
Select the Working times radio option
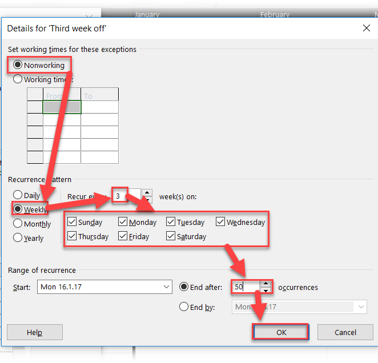point(18,80)
